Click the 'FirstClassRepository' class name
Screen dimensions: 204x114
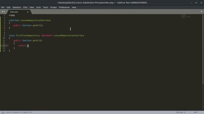[x=28, y=35]
